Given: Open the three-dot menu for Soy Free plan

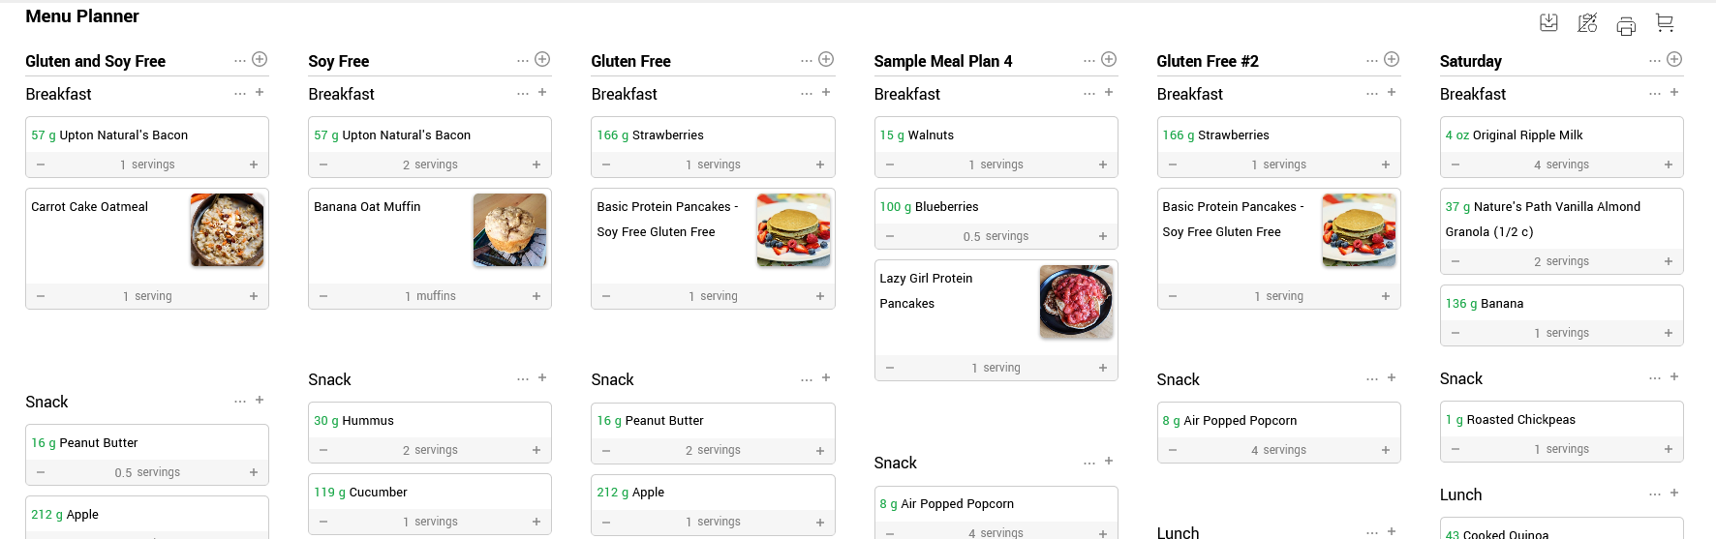Looking at the screenshot, I should [523, 60].
